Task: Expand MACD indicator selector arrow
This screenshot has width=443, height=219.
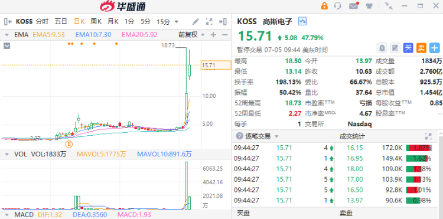Action: click(x=6, y=215)
